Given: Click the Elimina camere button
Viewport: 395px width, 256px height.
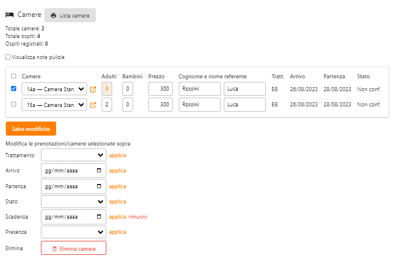Looking at the screenshot, I should [74, 248].
